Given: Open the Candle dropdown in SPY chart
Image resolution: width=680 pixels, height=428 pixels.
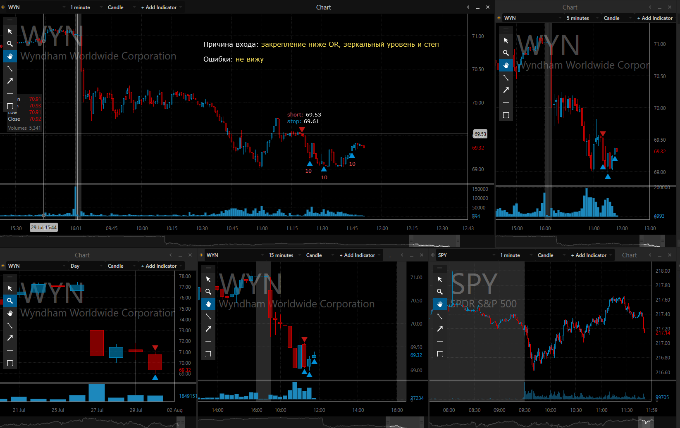Looking at the screenshot, I should pos(551,255).
